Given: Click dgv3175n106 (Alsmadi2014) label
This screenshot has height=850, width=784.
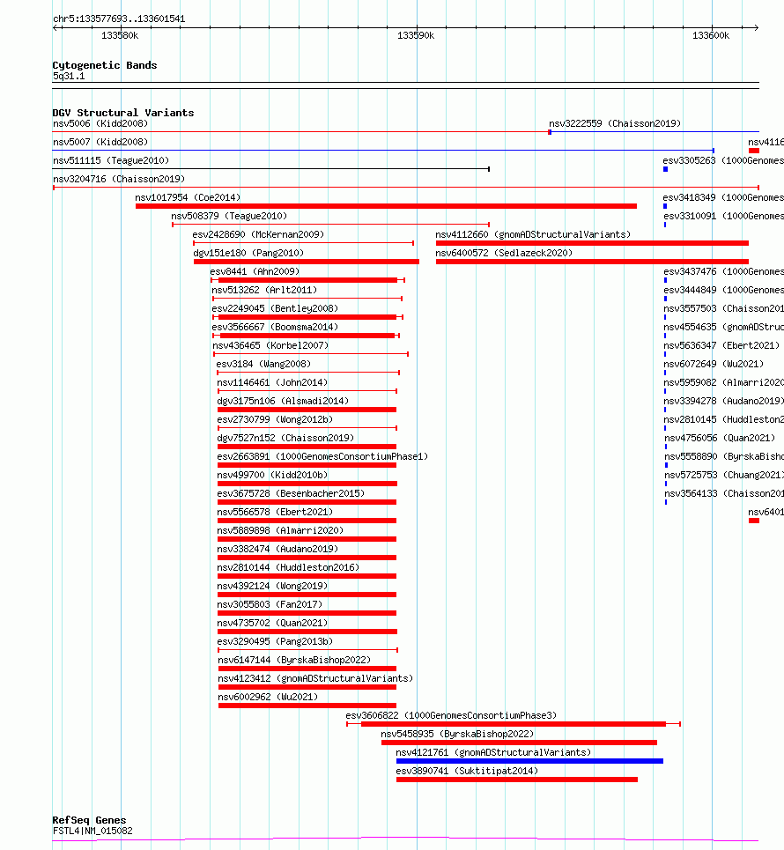Looking at the screenshot, I should click(283, 401).
